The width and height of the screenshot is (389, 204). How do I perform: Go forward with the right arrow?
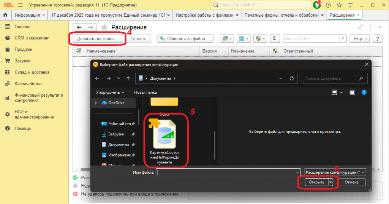coord(91,27)
